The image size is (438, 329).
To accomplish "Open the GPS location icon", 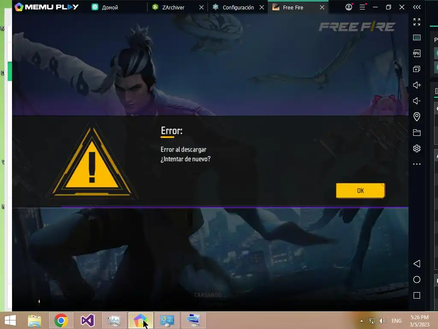I will 417,117.
